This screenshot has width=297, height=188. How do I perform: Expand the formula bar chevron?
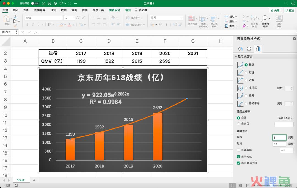(x=296, y=32)
